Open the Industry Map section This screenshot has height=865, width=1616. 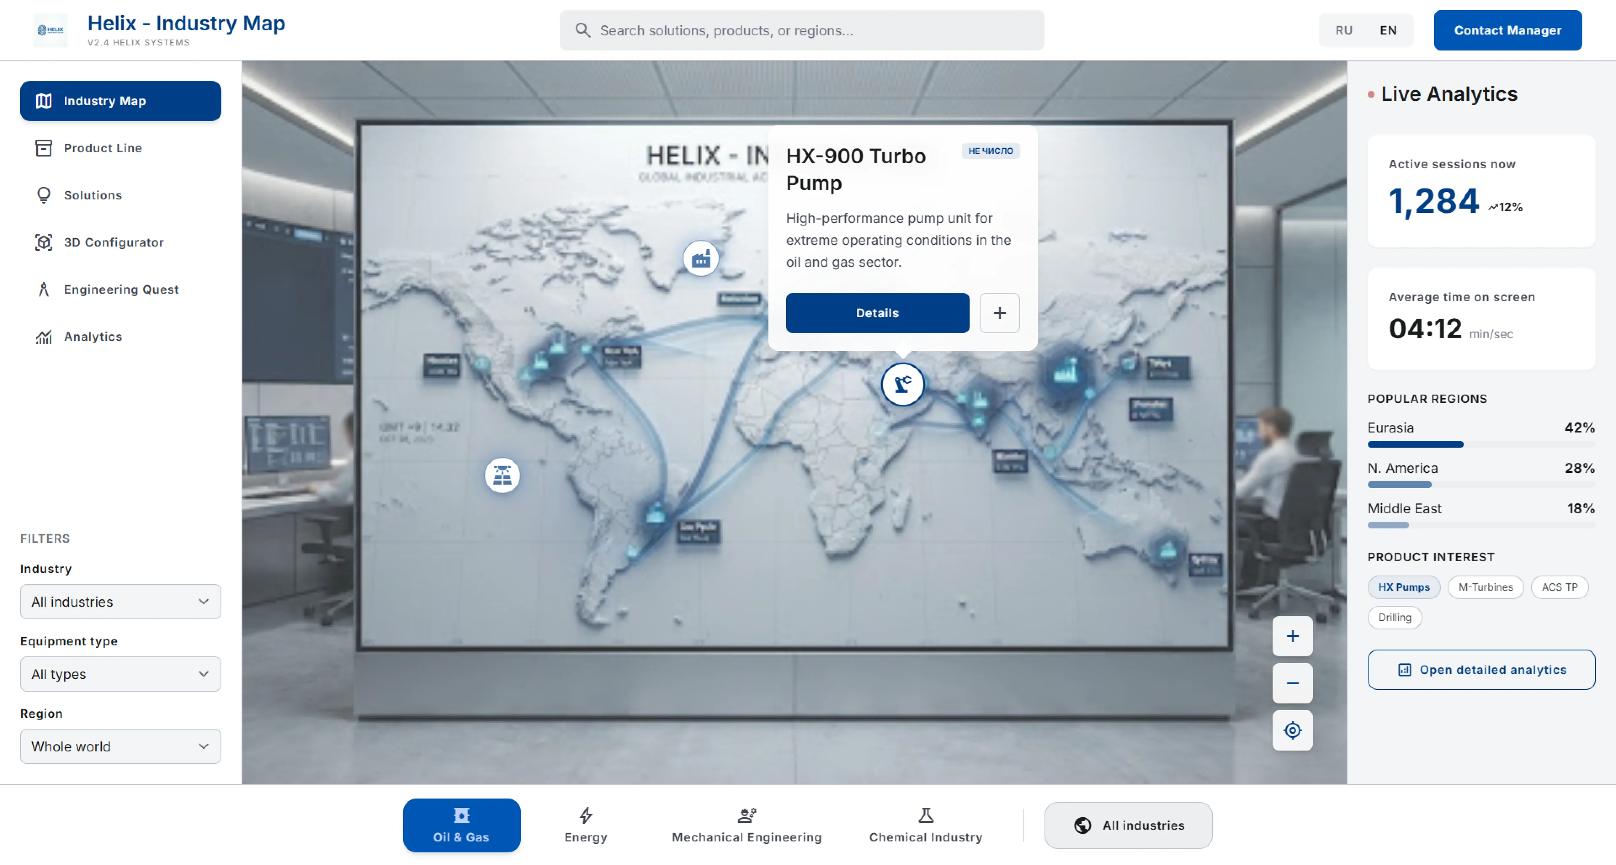(120, 101)
